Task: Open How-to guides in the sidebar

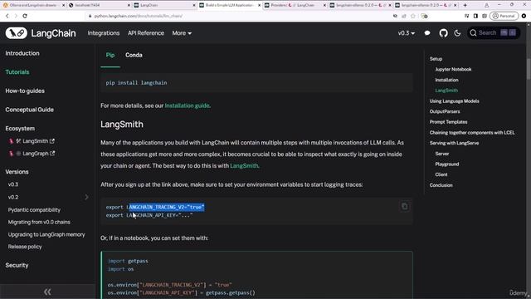Action: 25,91
